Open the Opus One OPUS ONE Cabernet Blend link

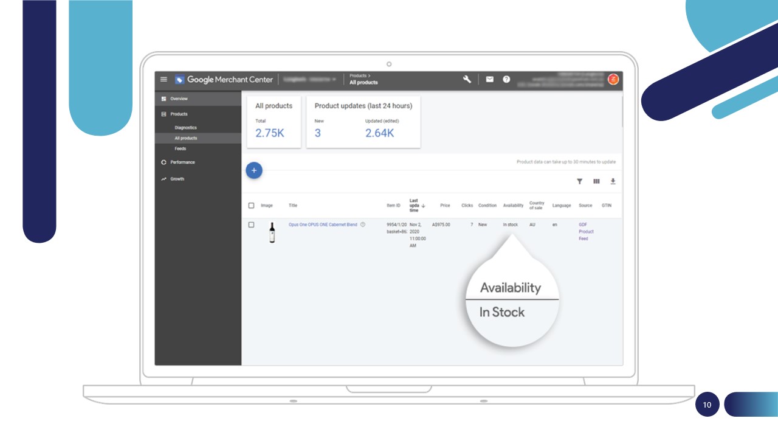tap(323, 224)
